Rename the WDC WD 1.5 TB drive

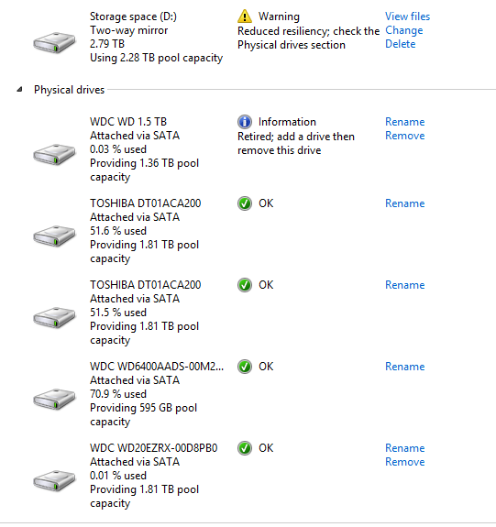pyautogui.click(x=405, y=122)
